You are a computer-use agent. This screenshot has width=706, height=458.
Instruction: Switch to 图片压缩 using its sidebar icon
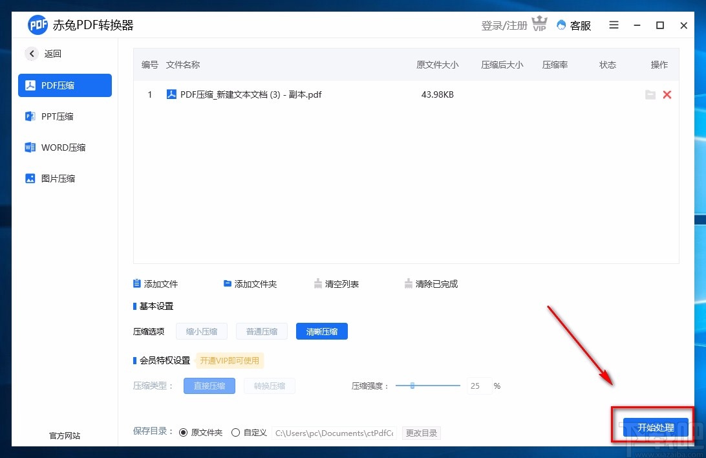[30, 179]
